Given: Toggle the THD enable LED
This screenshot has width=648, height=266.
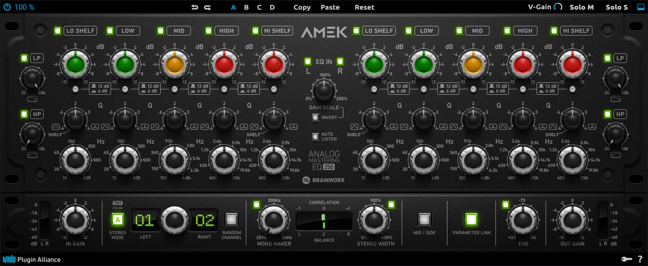Looking at the screenshot, I should pos(505,204).
